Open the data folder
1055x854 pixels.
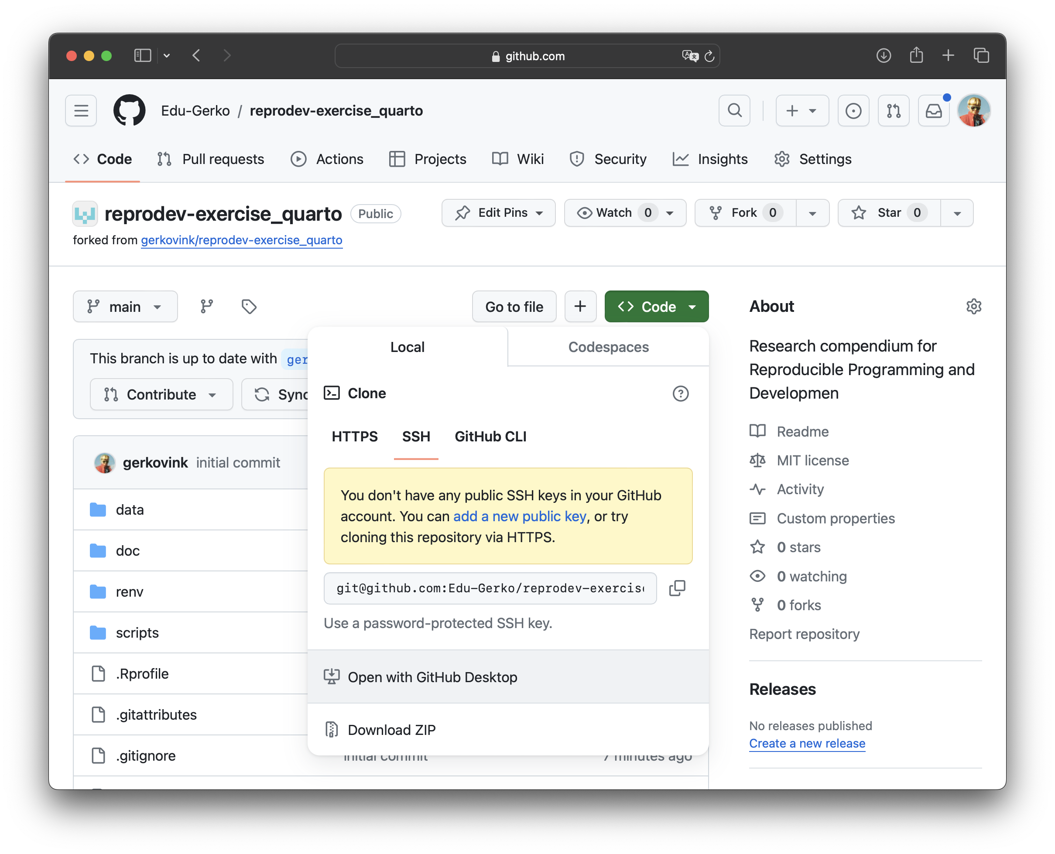click(130, 509)
